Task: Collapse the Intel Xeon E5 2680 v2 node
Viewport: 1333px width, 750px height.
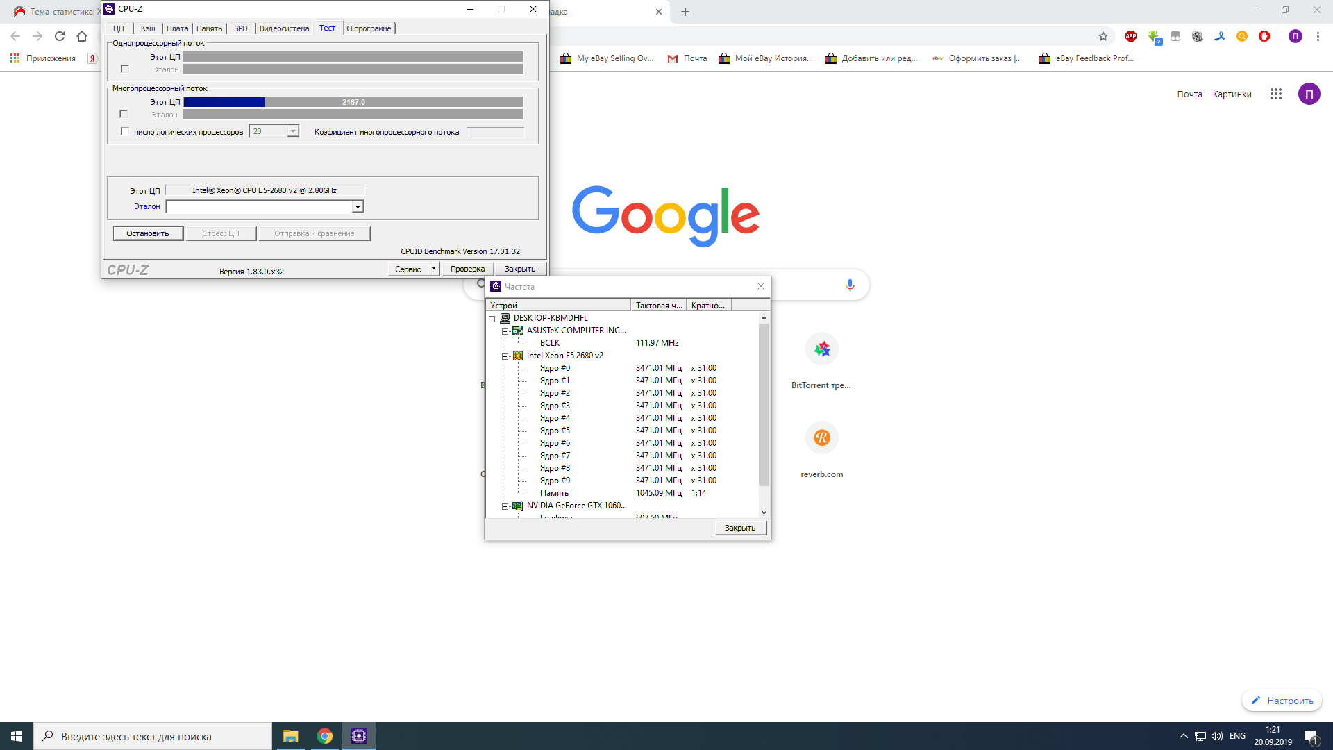Action: [505, 356]
